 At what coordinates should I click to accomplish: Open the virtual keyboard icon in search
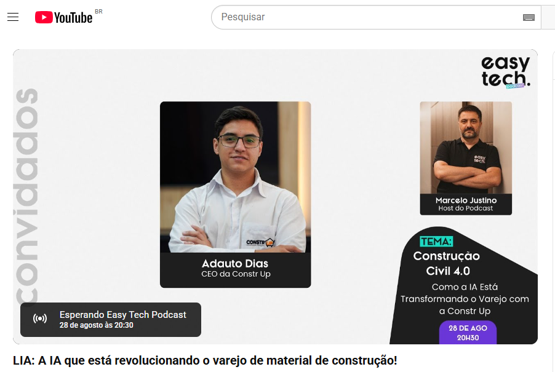529,17
